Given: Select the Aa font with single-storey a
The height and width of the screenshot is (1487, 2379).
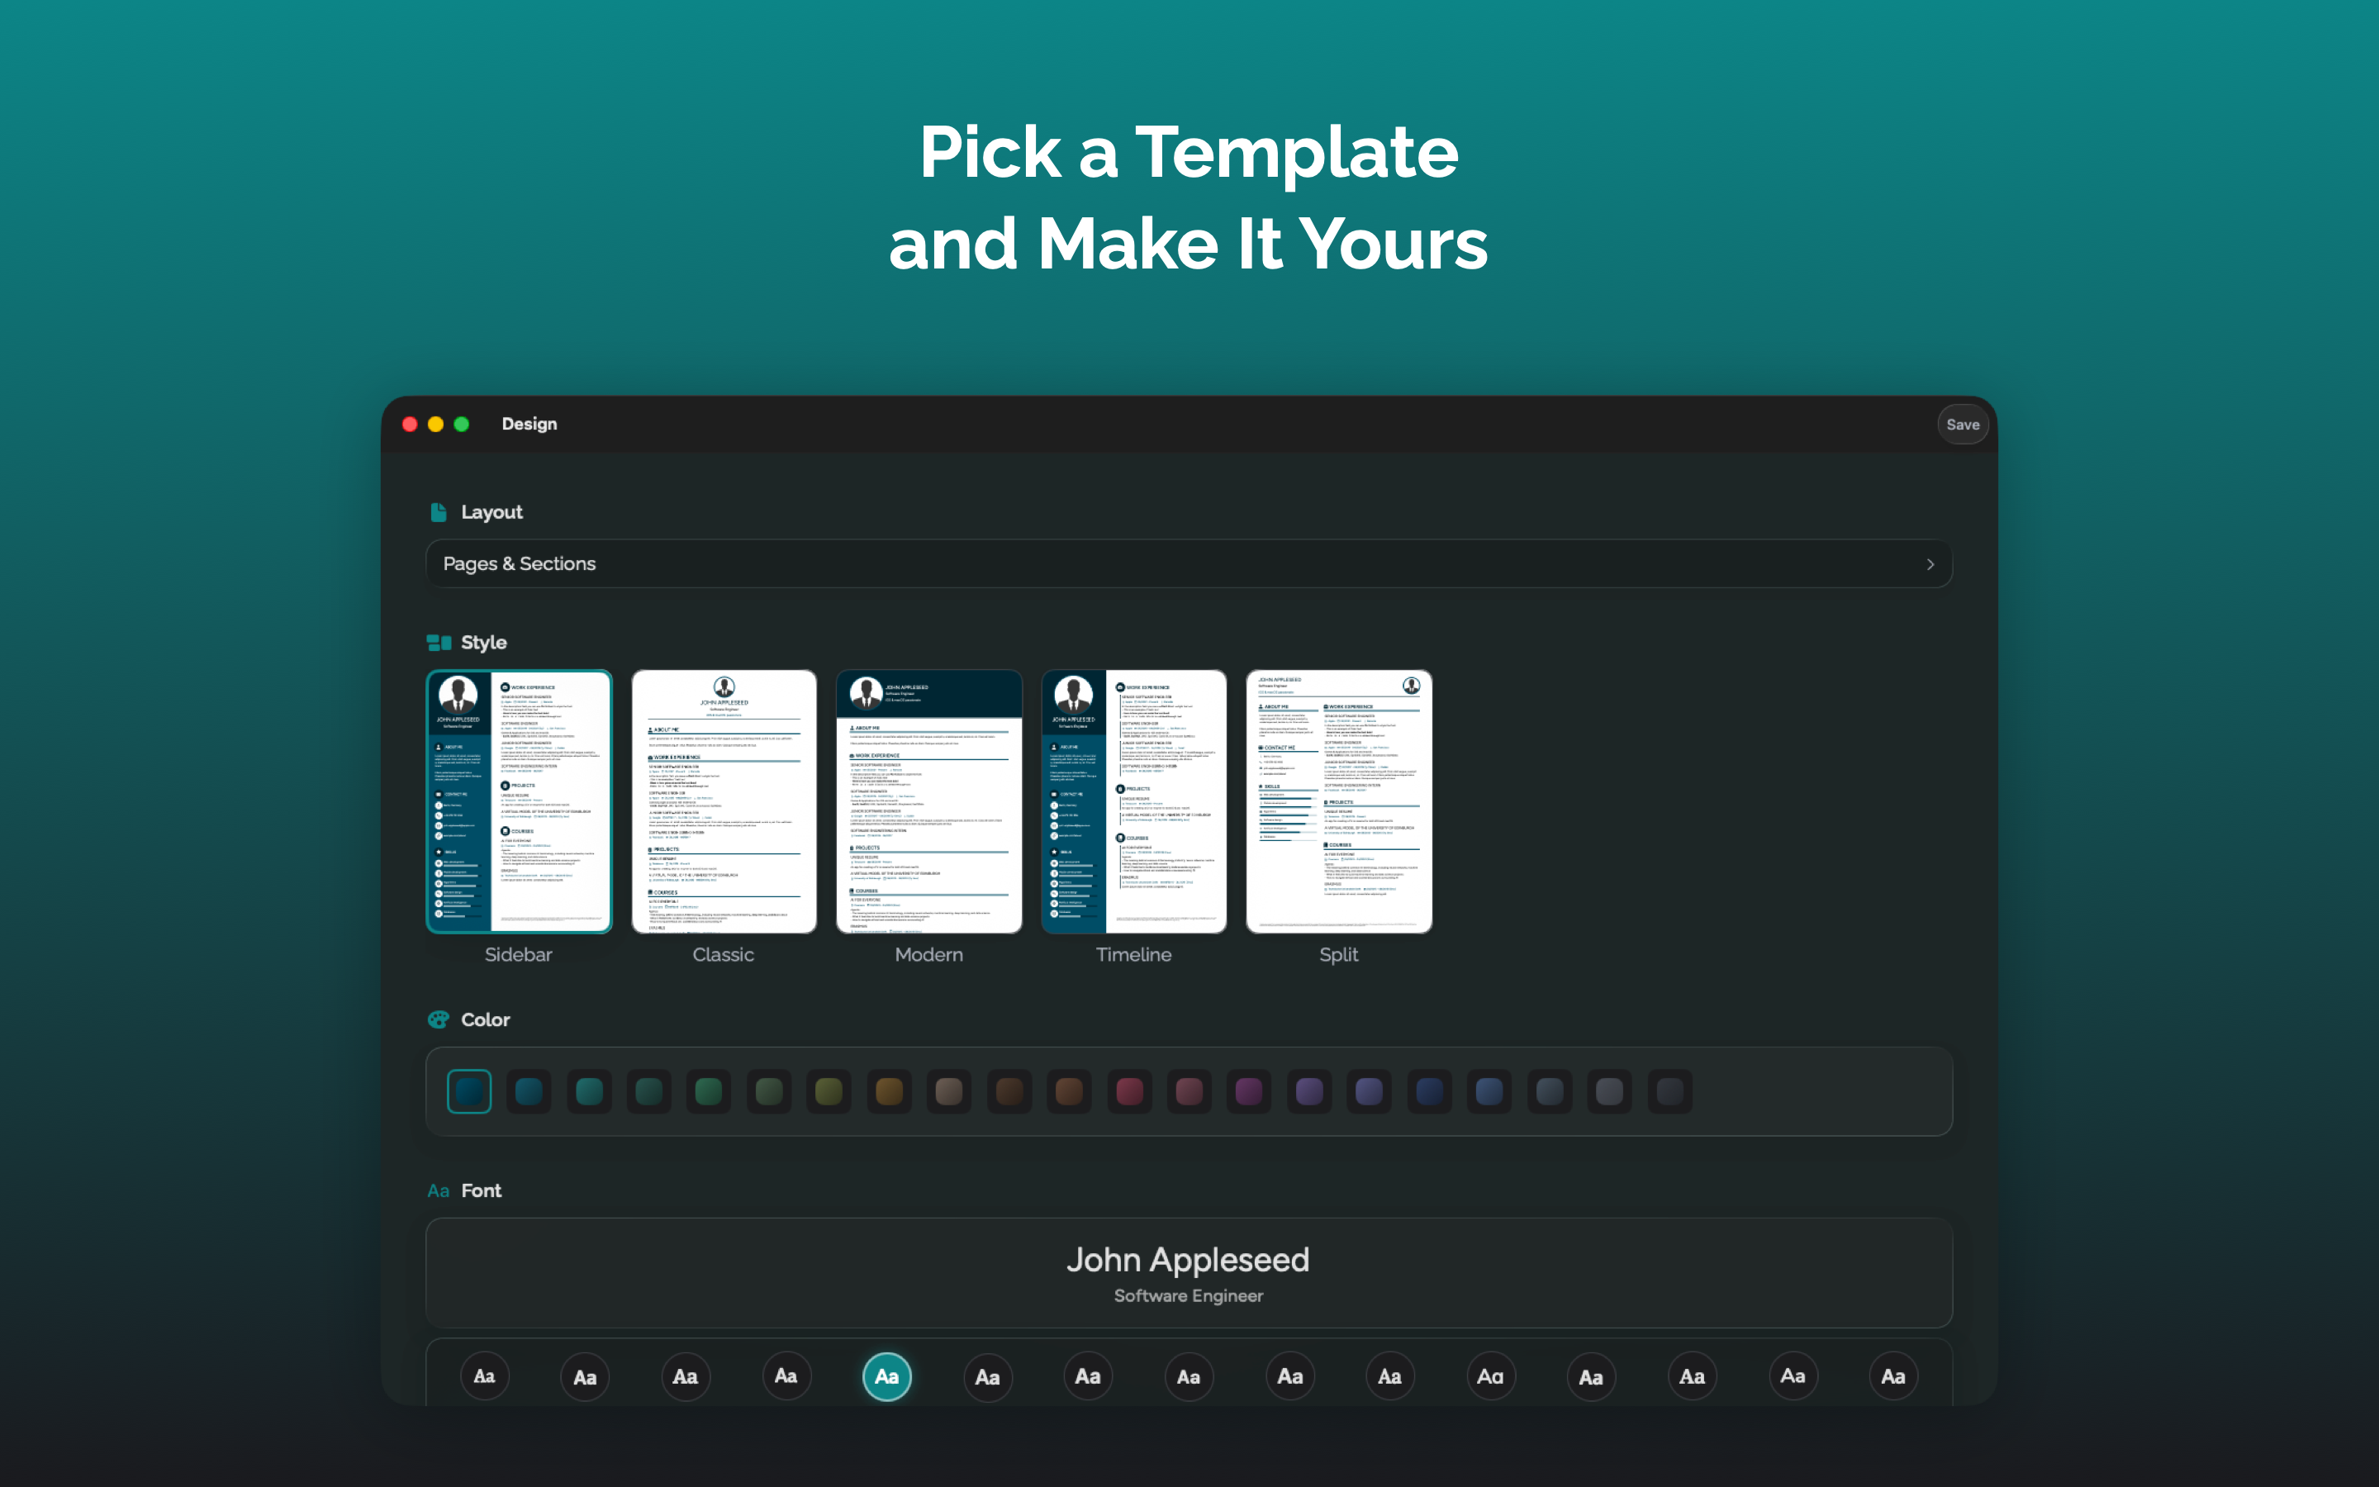Looking at the screenshot, I should point(1490,1377).
